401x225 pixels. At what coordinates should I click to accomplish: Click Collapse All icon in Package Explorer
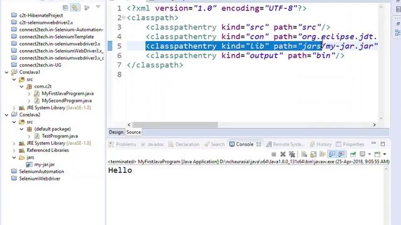[65, 8]
